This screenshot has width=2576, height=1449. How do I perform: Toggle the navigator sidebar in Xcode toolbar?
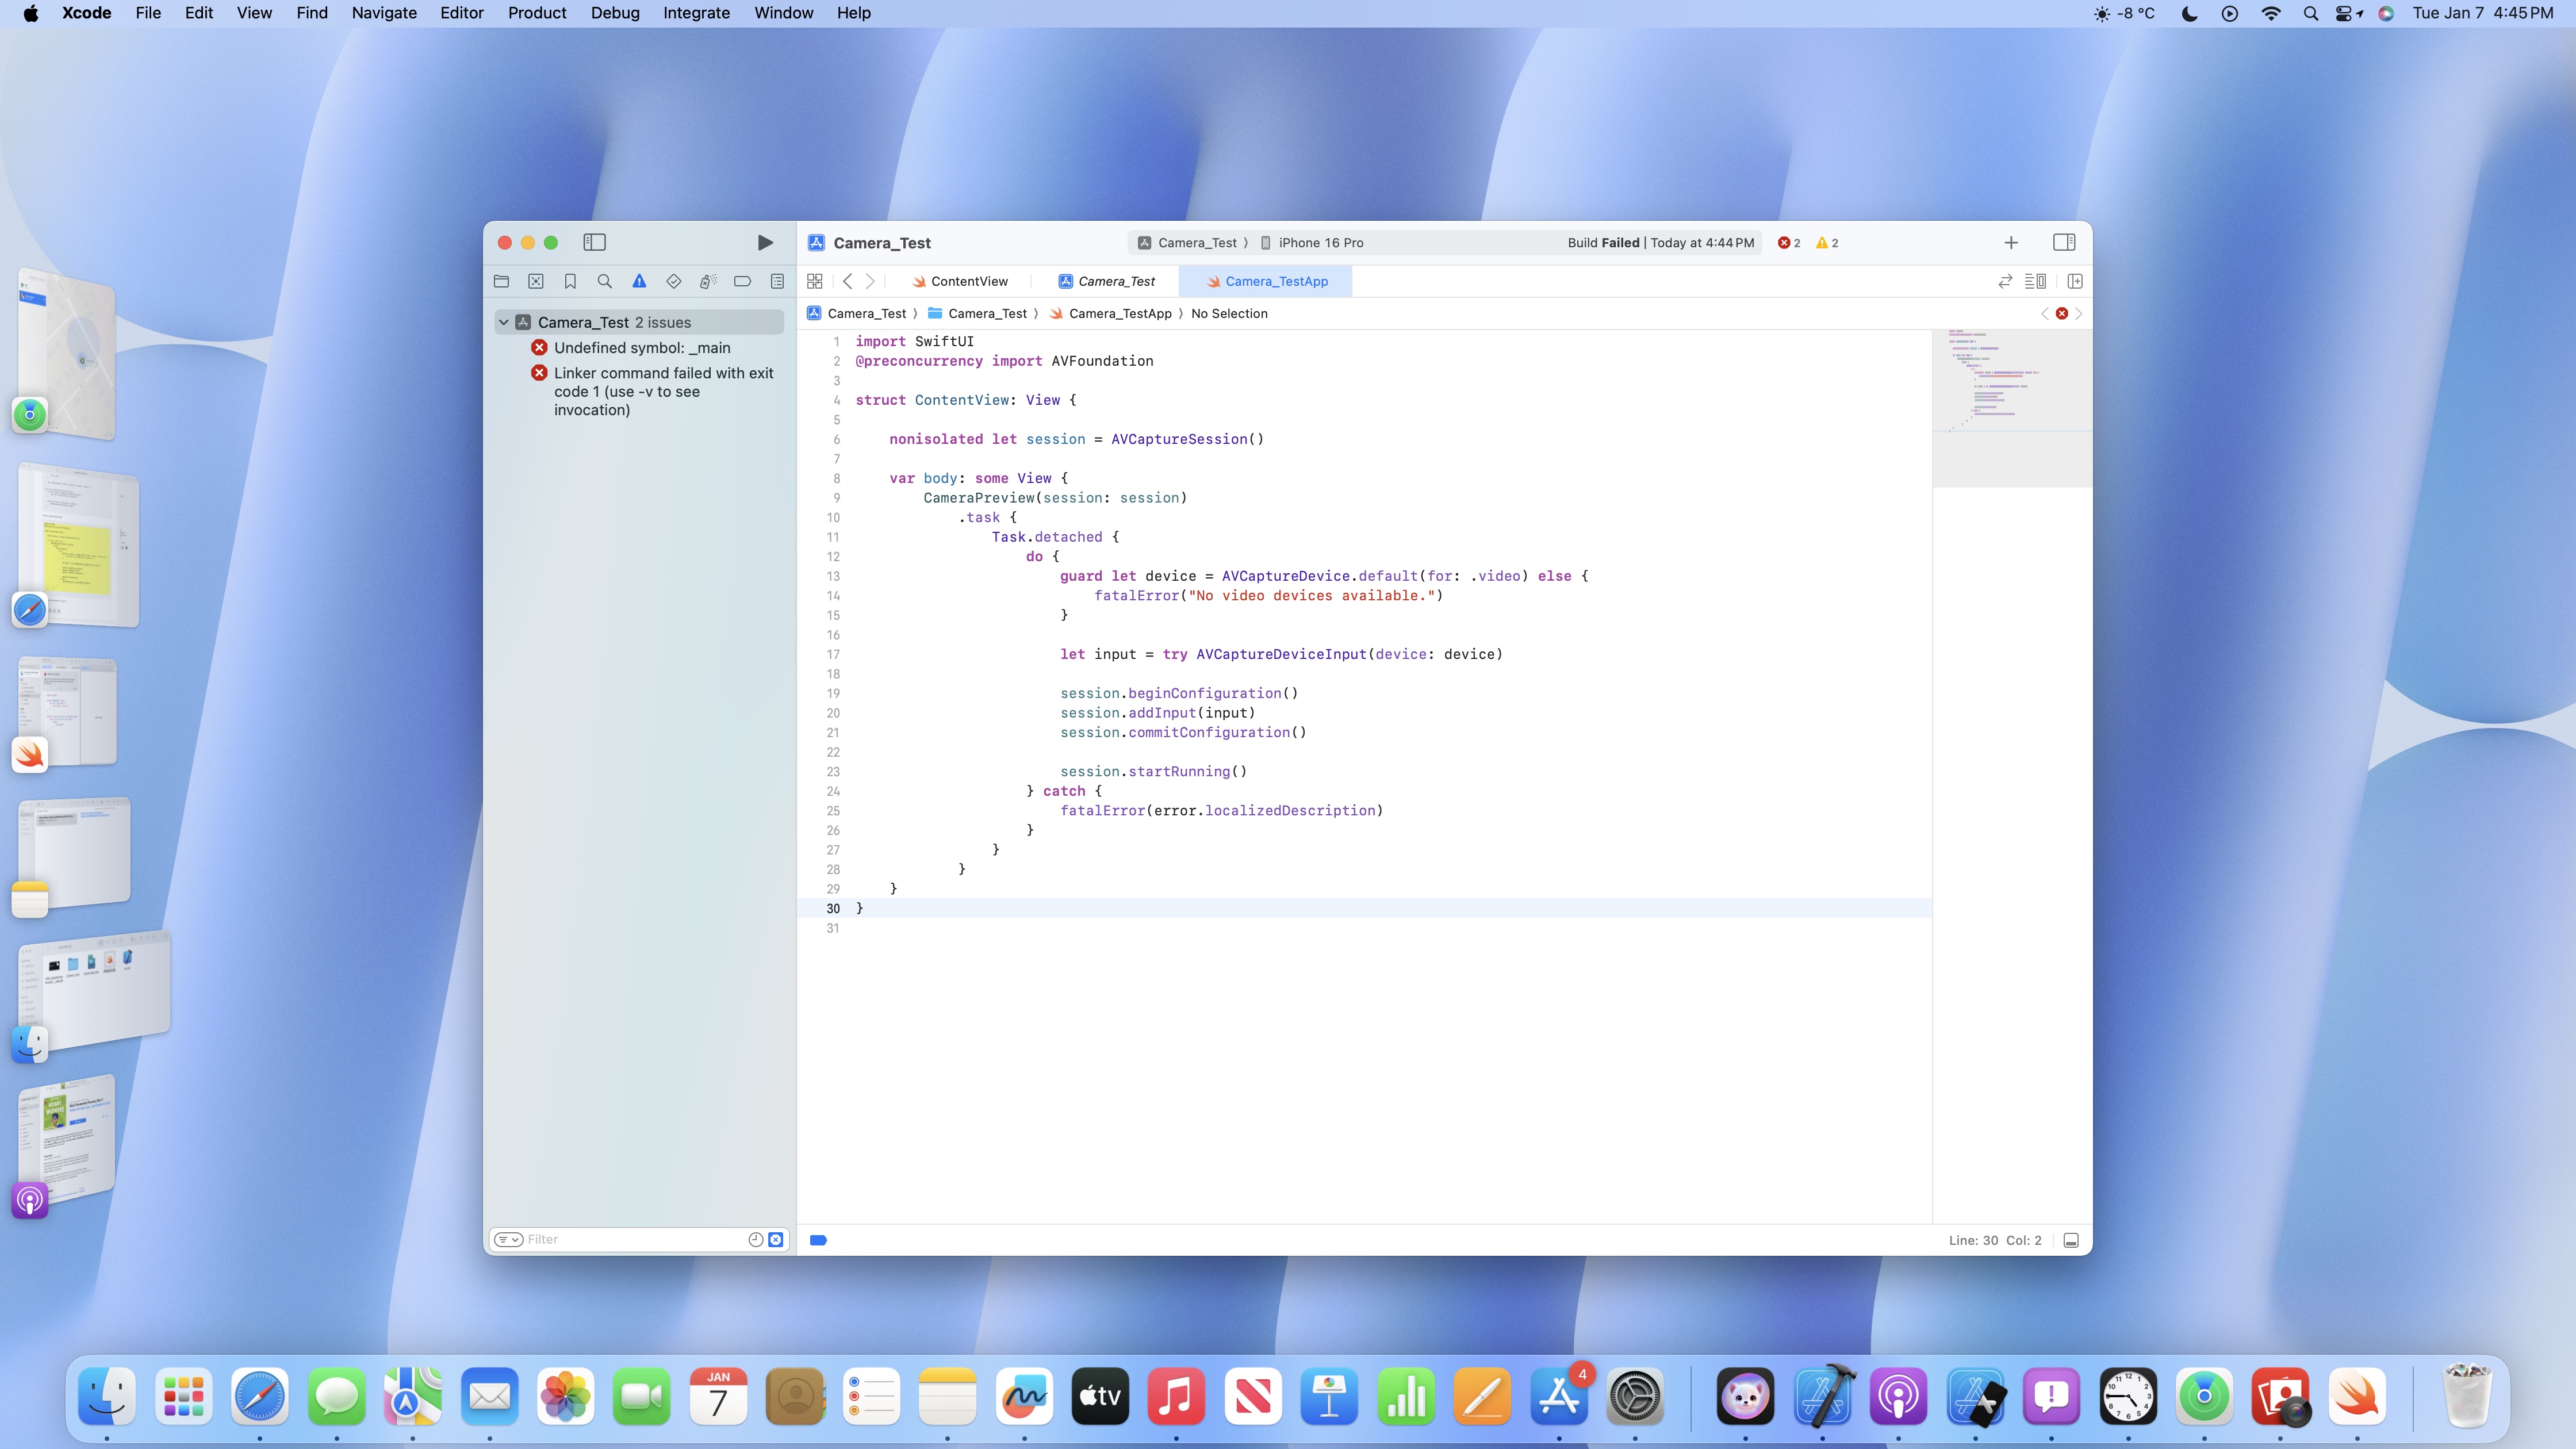point(594,242)
